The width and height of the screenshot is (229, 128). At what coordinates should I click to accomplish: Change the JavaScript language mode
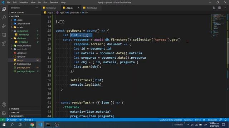[x=212, y=120]
